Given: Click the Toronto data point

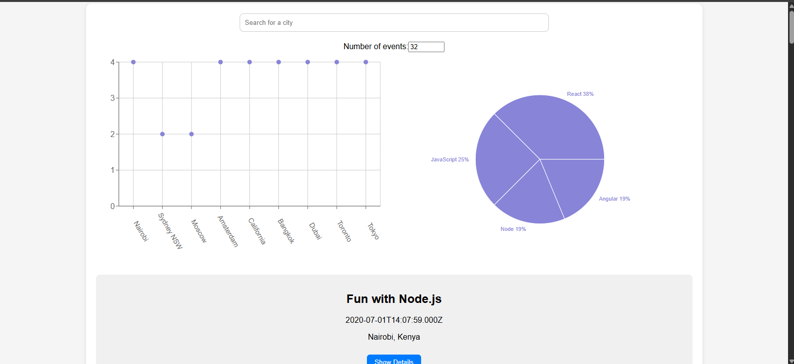Looking at the screenshot, I should coord(337,62).
